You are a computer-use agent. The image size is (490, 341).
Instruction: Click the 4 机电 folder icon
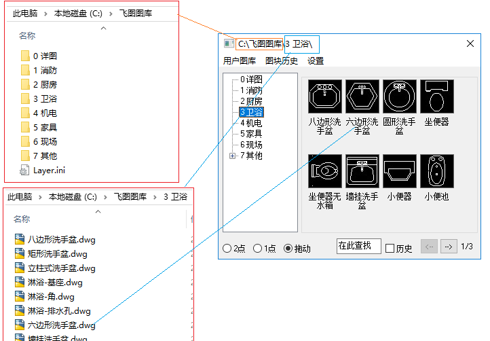point(25,113)
